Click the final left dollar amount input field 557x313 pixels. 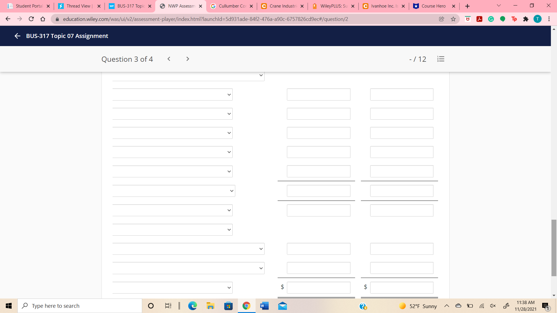click(x=319, y=287)
